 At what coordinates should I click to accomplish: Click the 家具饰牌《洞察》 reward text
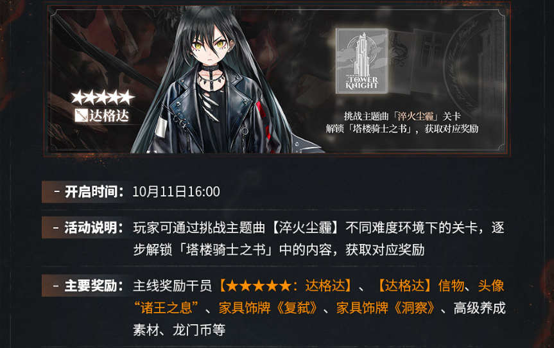pyautogui.click(x=385, y=308)
